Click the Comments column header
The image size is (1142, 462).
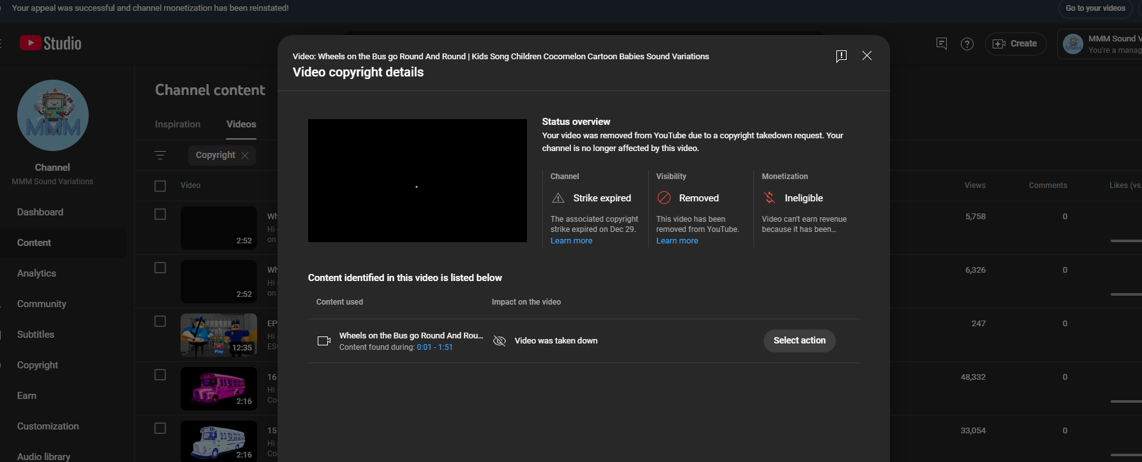[1048, 185]
